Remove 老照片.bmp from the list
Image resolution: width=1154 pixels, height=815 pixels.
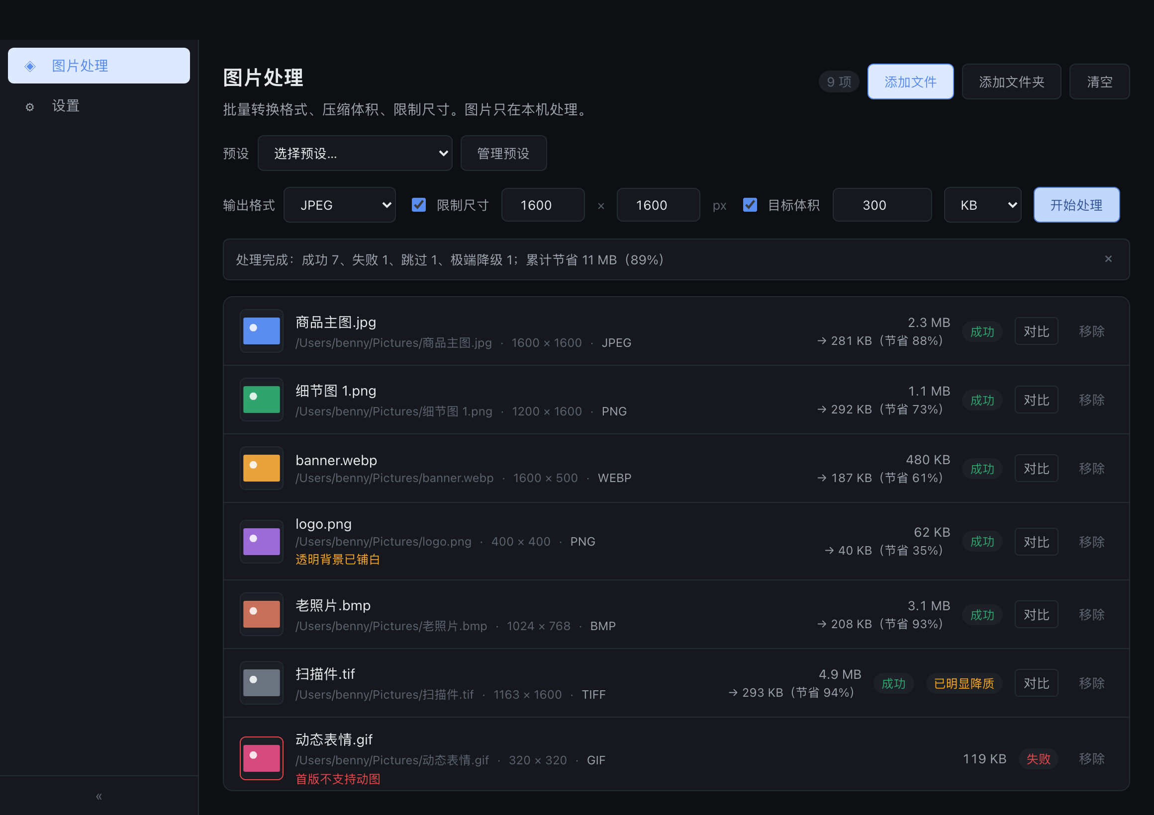click(1092, 615)
